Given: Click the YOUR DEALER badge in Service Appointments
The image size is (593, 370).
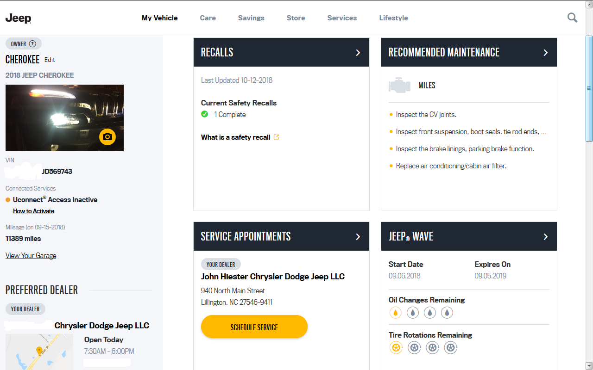Looking at the screenshot, I should tap(221, 265).
